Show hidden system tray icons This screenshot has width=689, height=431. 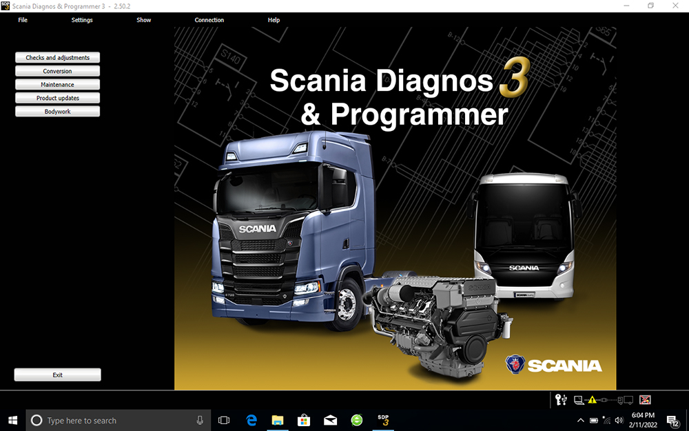[580, 421]
